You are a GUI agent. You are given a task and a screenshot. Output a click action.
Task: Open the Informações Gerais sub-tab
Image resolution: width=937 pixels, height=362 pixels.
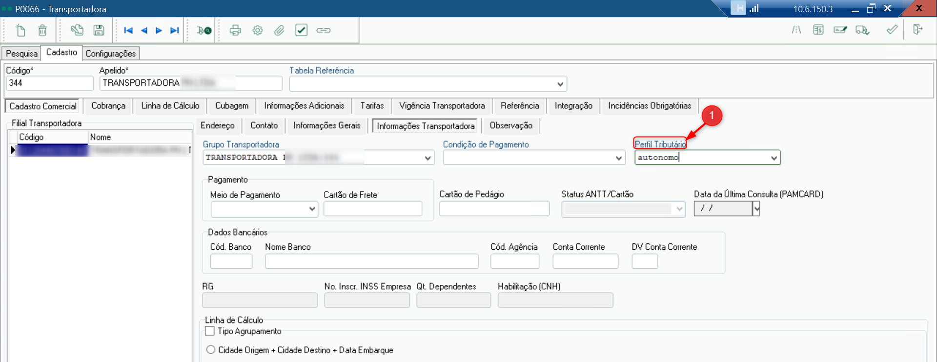(x=327, y=125)
